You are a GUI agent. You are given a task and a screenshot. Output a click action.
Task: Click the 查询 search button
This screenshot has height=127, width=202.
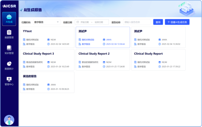158,22
